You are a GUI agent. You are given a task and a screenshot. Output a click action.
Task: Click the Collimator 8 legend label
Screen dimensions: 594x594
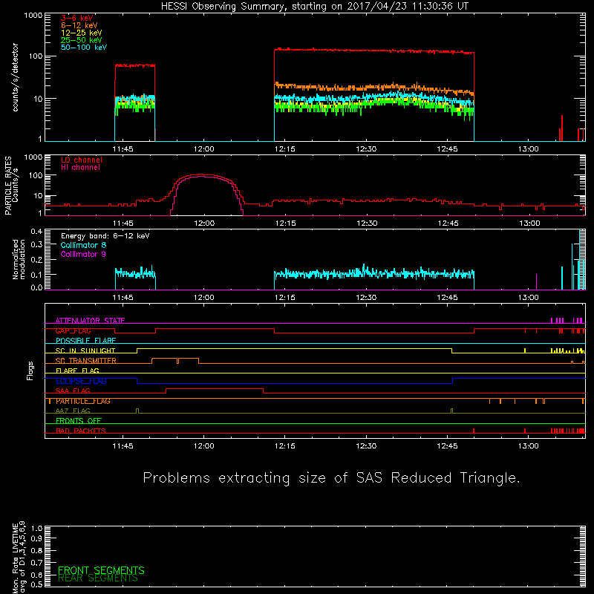click(83, 245)
